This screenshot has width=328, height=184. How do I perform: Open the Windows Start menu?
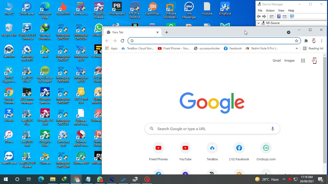[6, 179]
